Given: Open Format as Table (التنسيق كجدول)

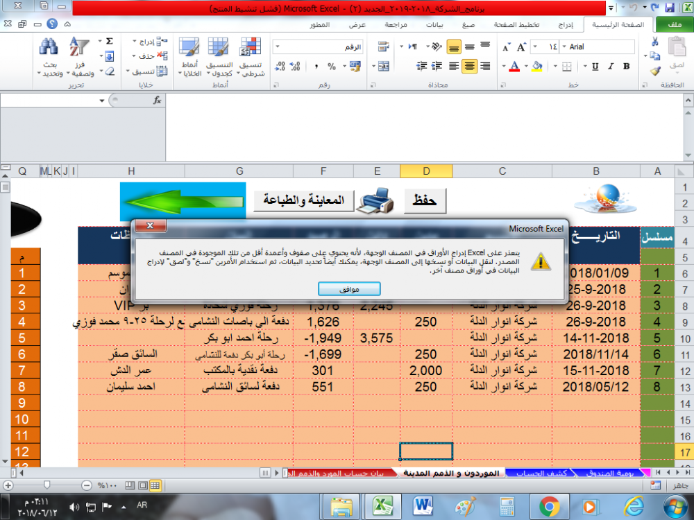Looking at the screenshot, I should (x=219, y=57).
